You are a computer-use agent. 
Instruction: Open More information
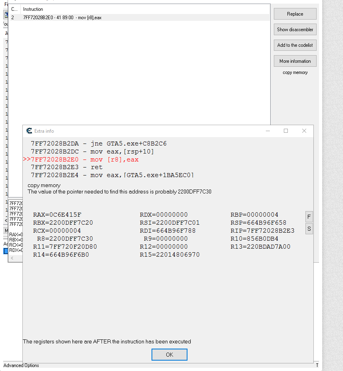tap(295, 61)
